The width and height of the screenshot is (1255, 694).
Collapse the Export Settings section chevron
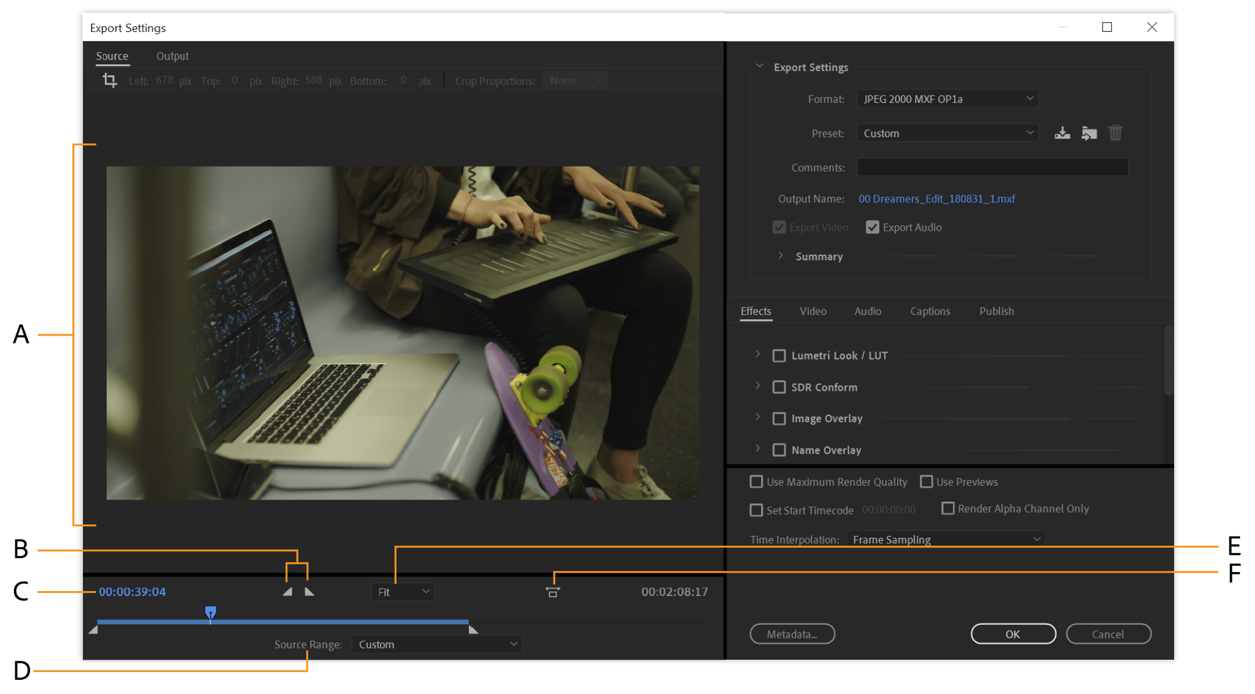759,65
